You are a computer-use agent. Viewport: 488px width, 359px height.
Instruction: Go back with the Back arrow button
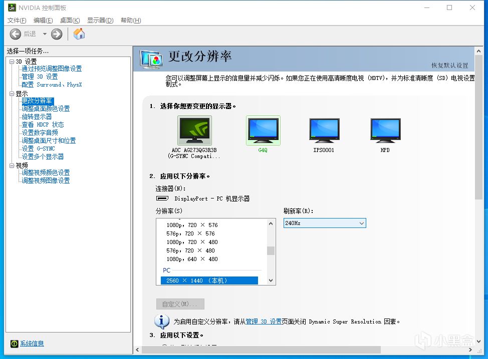point(15,34)
